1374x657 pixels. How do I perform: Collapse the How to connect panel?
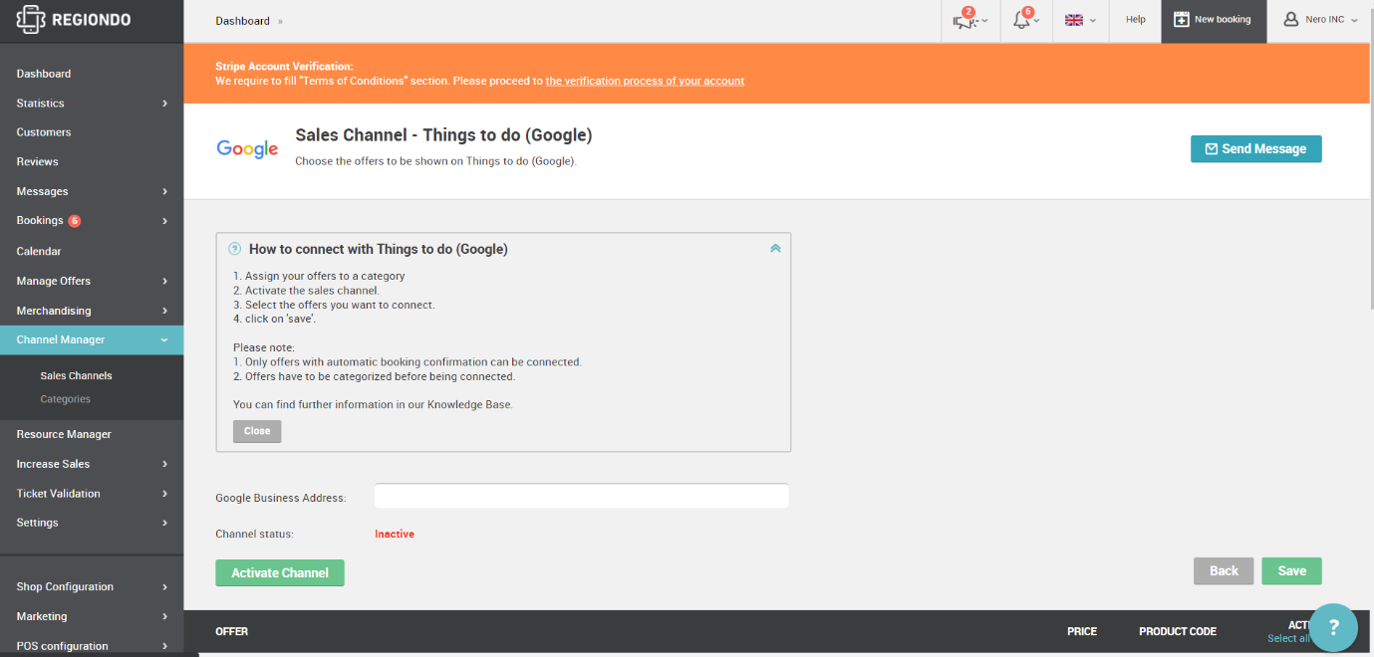pyautogui.click(x=775, y=249)
